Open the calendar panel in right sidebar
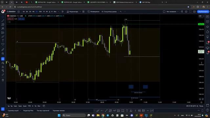Viewport: 210px width, 118px height. pos(207,105)
